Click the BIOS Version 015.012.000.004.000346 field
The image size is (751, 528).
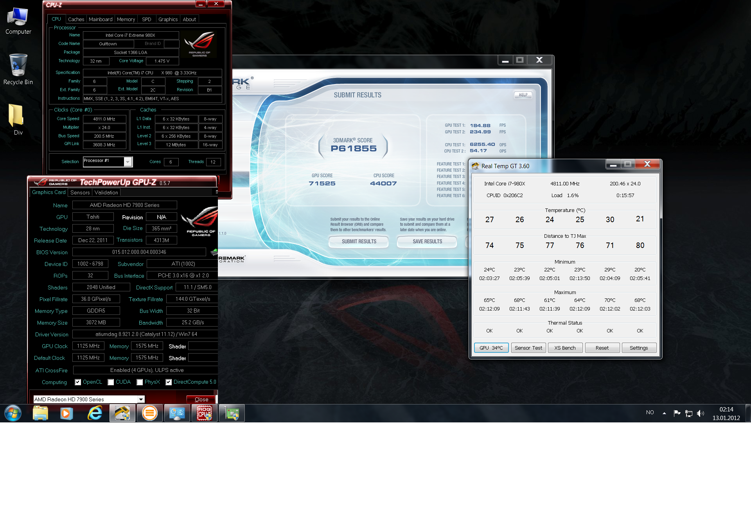click(x=139, y=252)
